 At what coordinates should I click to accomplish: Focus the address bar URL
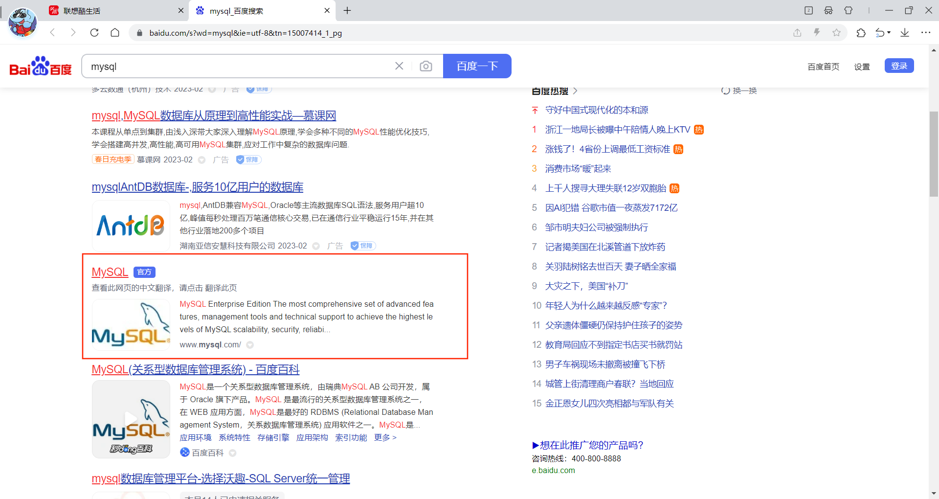pos(246,33)
